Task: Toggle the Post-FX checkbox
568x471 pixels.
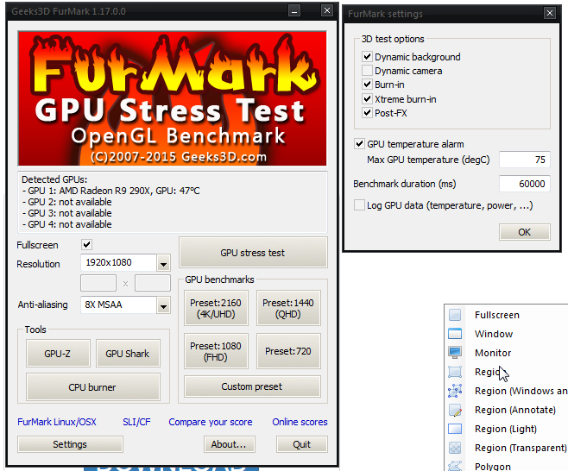Action: tap(367, 113)
